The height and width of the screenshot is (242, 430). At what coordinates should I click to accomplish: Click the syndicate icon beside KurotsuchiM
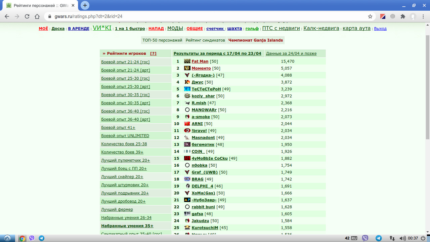(x=187, y=228)
